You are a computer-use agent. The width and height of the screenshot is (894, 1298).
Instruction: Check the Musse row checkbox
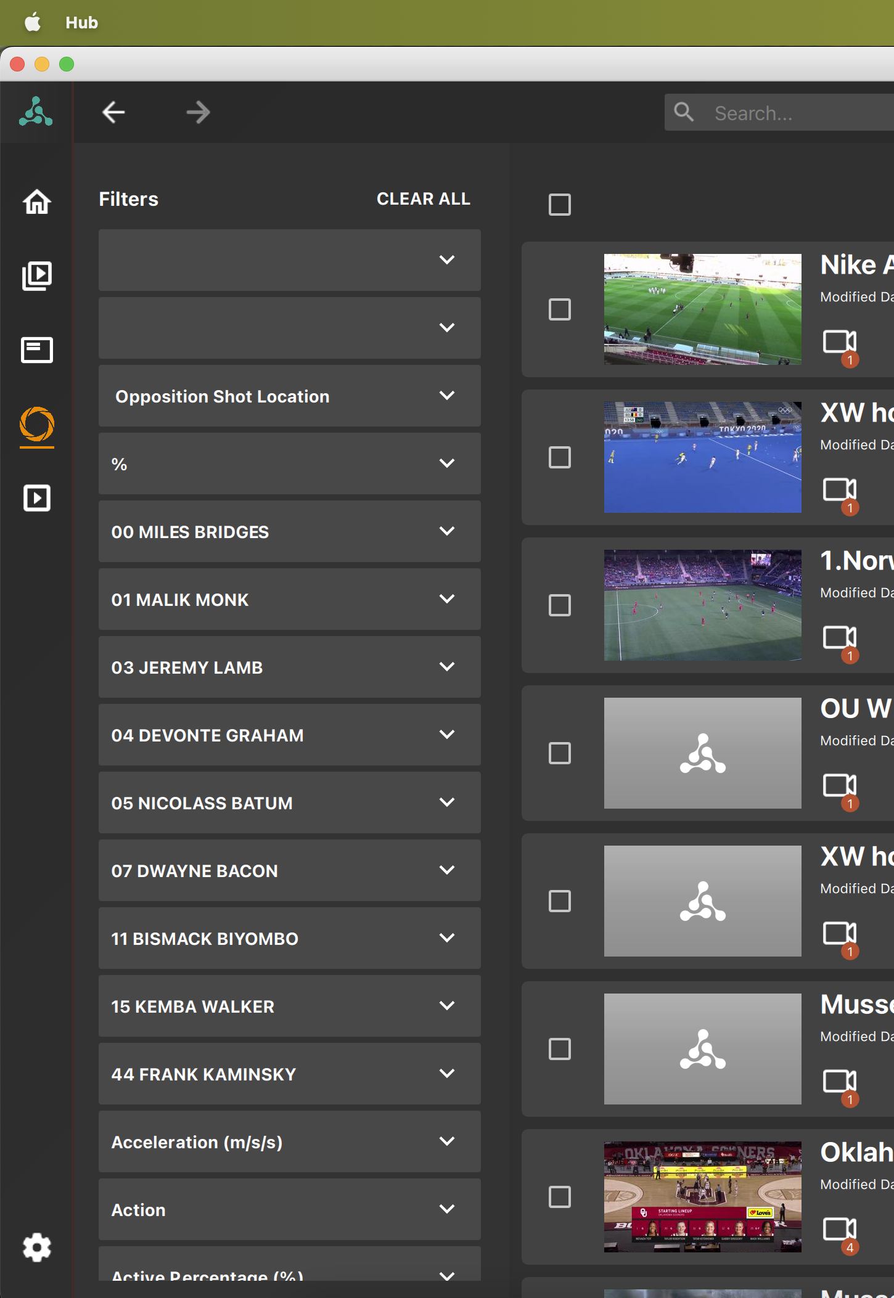[560, 1049]
